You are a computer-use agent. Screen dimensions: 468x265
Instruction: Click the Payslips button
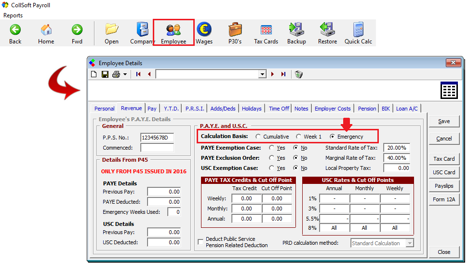coord(444,186)
